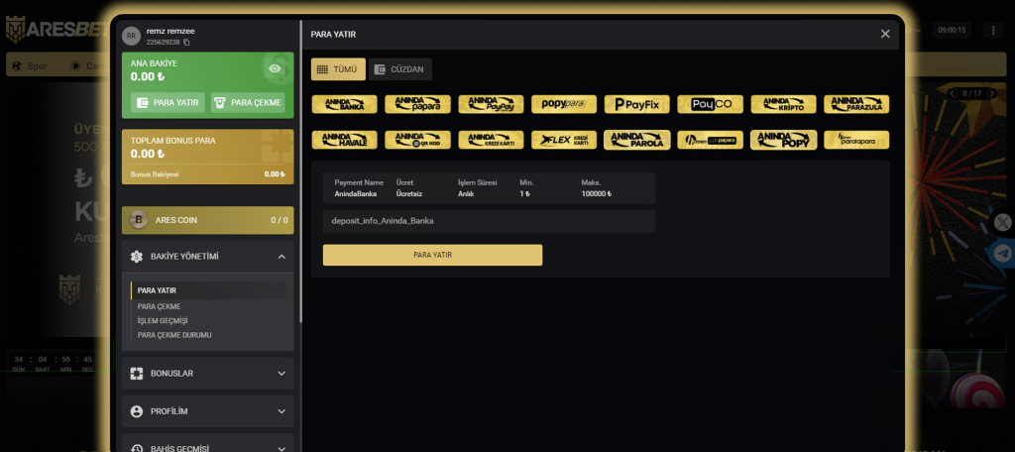Choose the PayCO payment option
Screen dimensions: 1015x452
point(710,104)
